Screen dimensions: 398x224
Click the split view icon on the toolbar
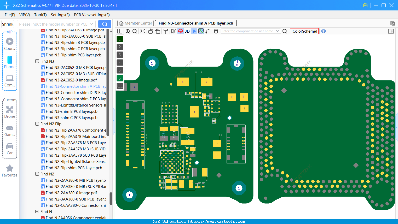coord(119,31)
